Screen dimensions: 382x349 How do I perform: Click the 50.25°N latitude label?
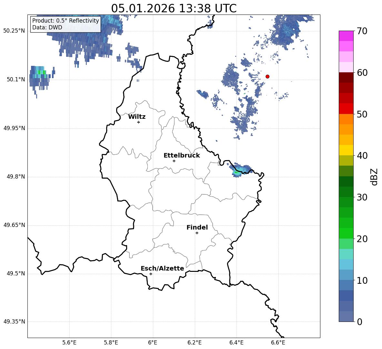click(14, 31)
